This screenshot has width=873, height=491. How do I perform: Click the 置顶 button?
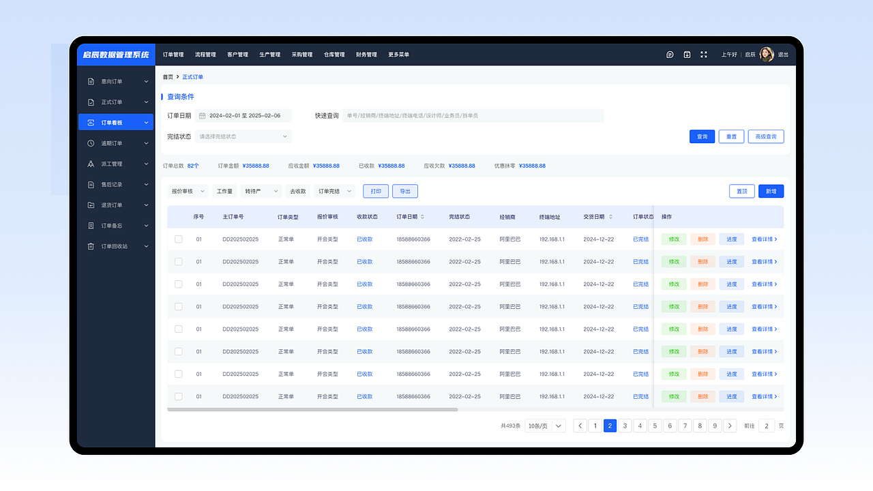pos(742,192)
